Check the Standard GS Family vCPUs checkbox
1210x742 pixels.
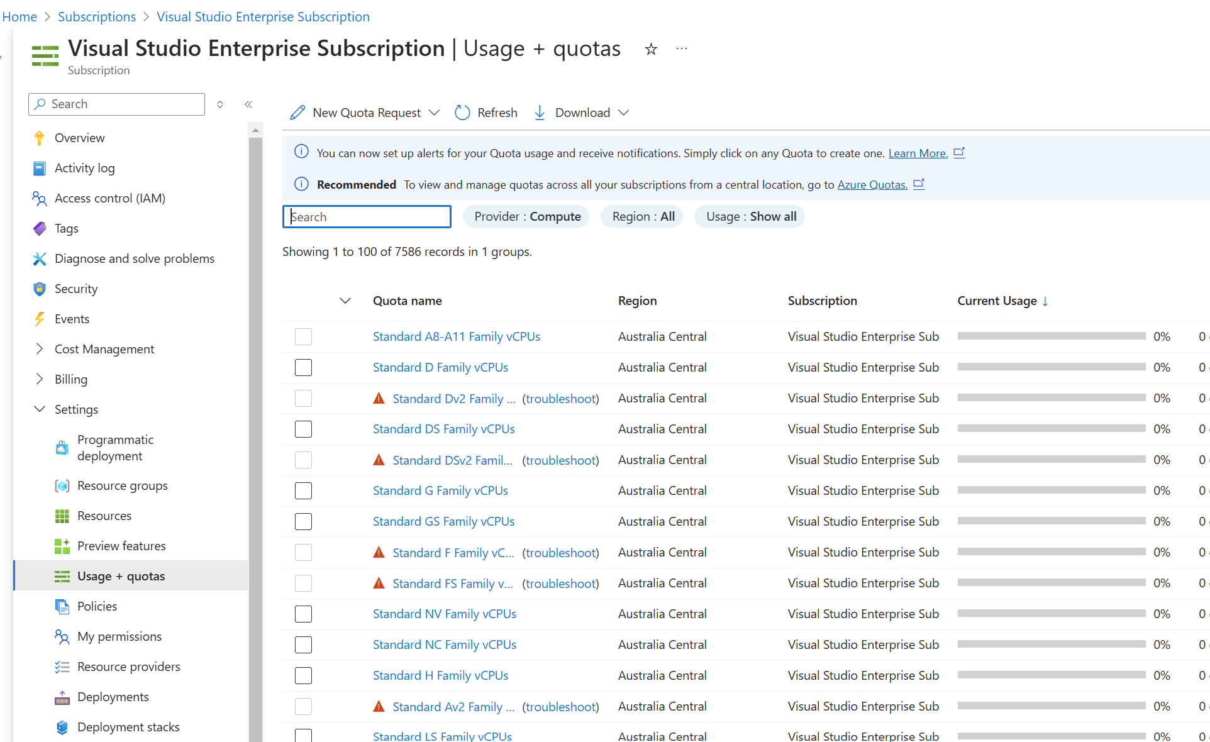[303, 521]
